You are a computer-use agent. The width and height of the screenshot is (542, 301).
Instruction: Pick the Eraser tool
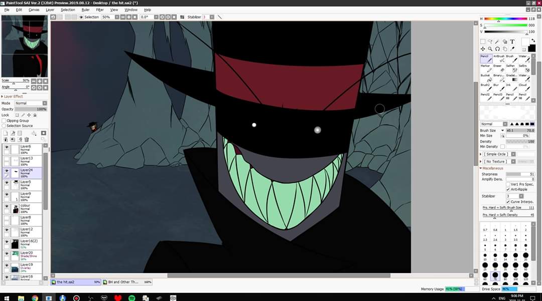(498, 68)
